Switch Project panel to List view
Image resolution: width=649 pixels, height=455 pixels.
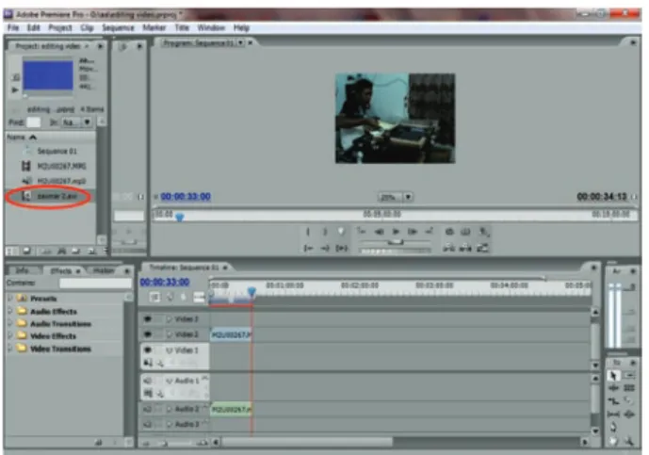[11, 251]
